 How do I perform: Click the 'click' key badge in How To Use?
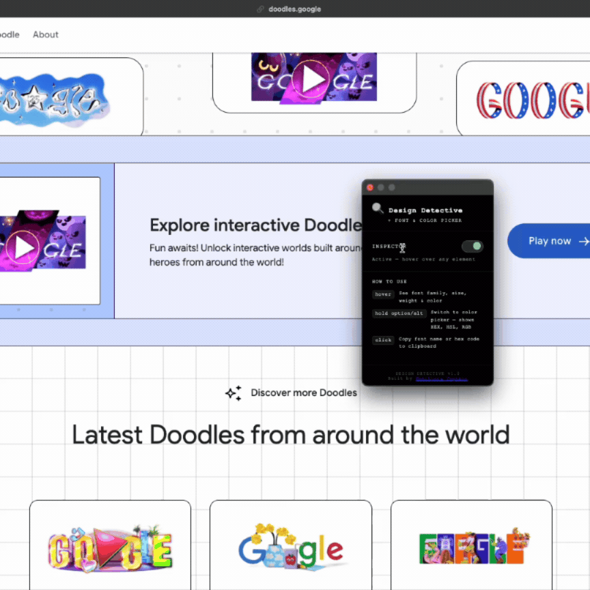pos(383,340)
